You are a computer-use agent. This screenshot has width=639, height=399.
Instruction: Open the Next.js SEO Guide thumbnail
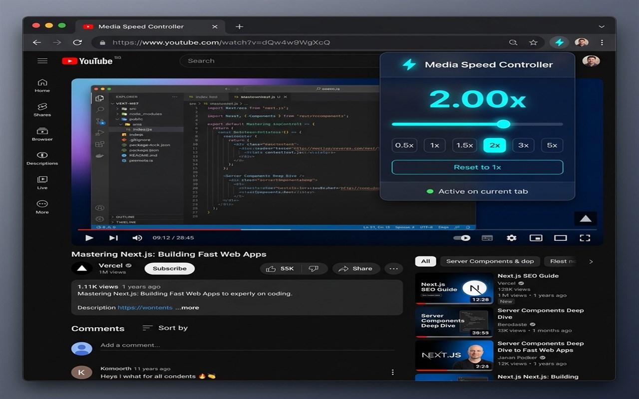point(454,288)
